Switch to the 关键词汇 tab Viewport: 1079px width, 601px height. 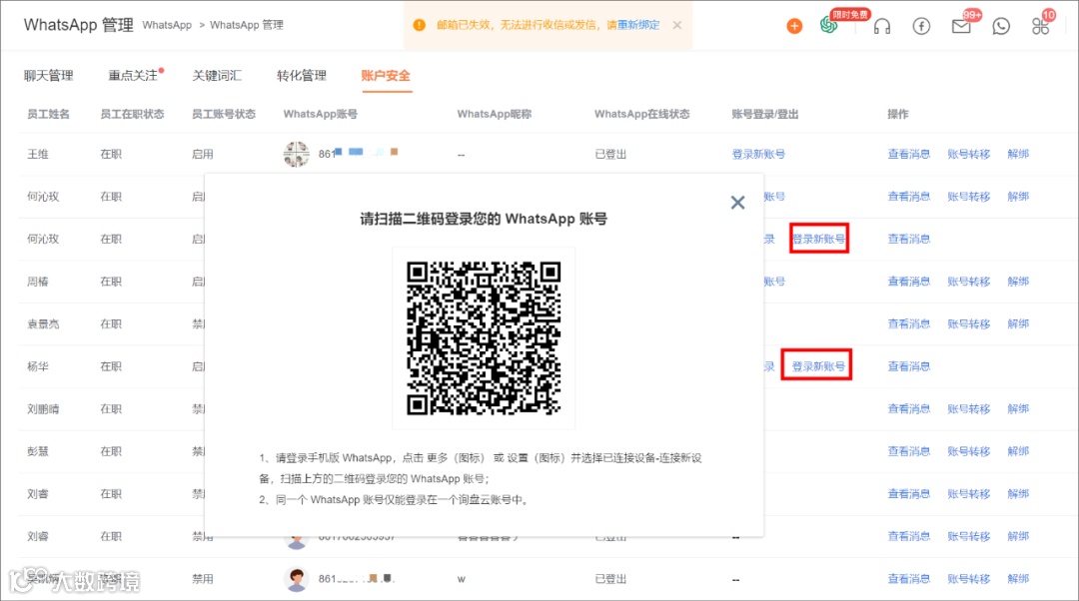click(x=217, y=76)
